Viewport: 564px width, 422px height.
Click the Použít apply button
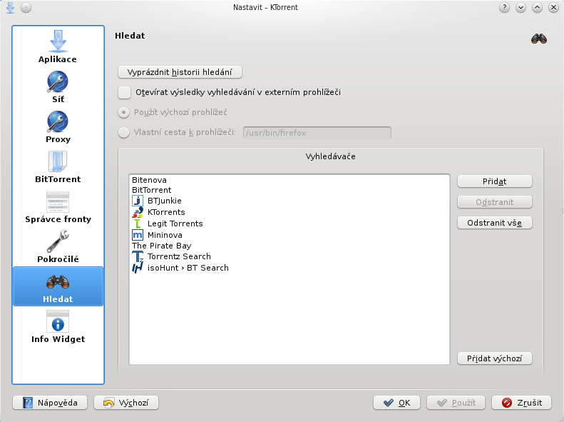point(456,403)
